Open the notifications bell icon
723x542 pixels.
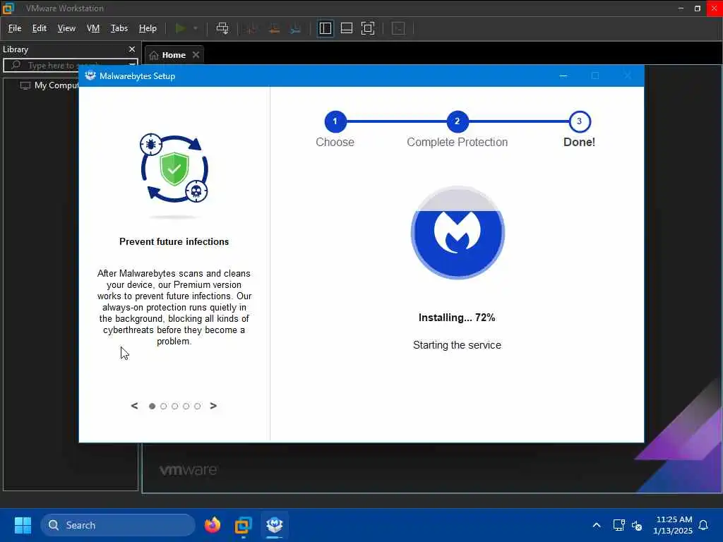(704, 525)
